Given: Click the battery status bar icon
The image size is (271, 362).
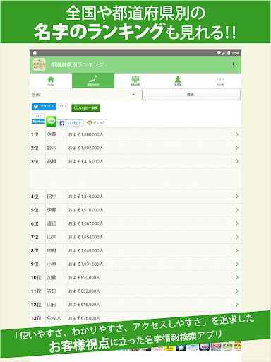Looking at the screenshot, I should pyautogui.click(x=229, y=53).
